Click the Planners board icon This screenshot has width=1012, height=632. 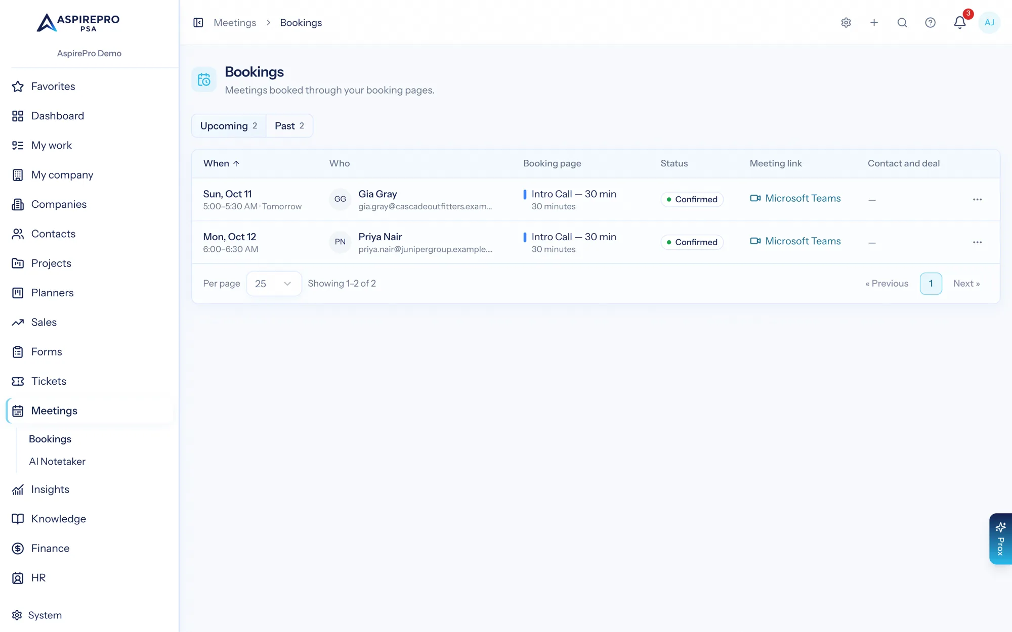(x=18, y=293)
